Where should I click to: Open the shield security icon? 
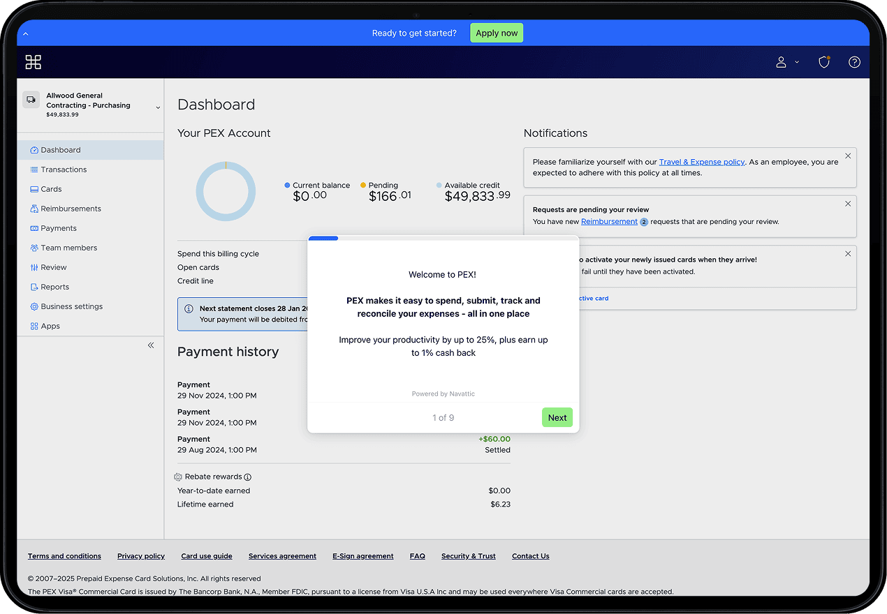pyautogui.click(x=824, y=62)
